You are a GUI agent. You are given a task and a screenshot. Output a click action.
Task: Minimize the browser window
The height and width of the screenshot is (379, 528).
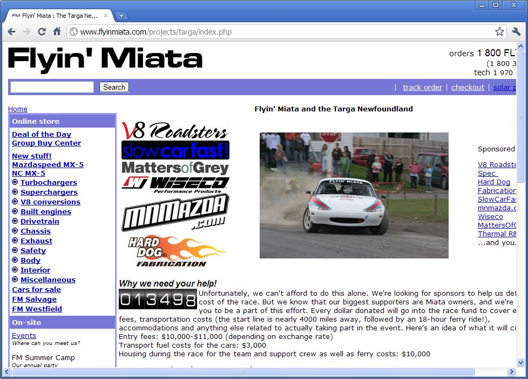click(482, 5)
